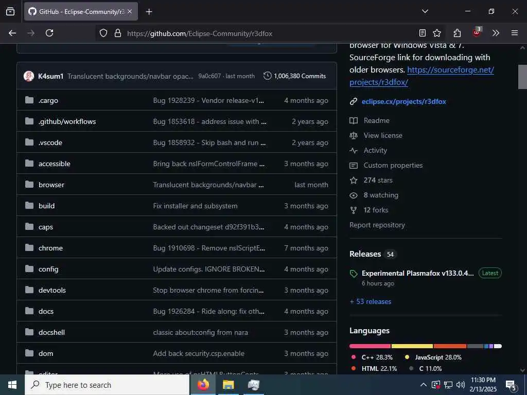Click the eye icon beside 8 watching
The width and height of the screenshot is (527, 395).
(x=354, y=195)
